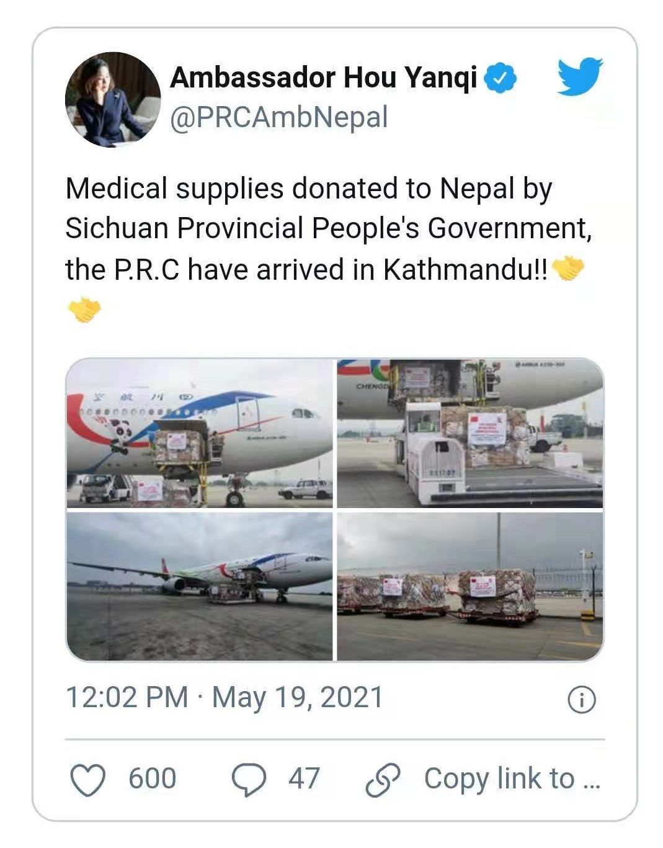Click the handshake emoji after "Kathmandu!!"
The image size is (663, 848).
[568, 269]
